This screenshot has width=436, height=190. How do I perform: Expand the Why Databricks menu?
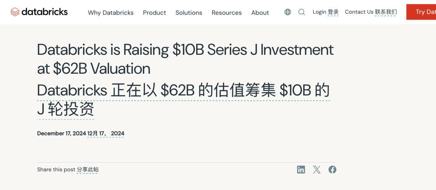[x=111, y=12]
